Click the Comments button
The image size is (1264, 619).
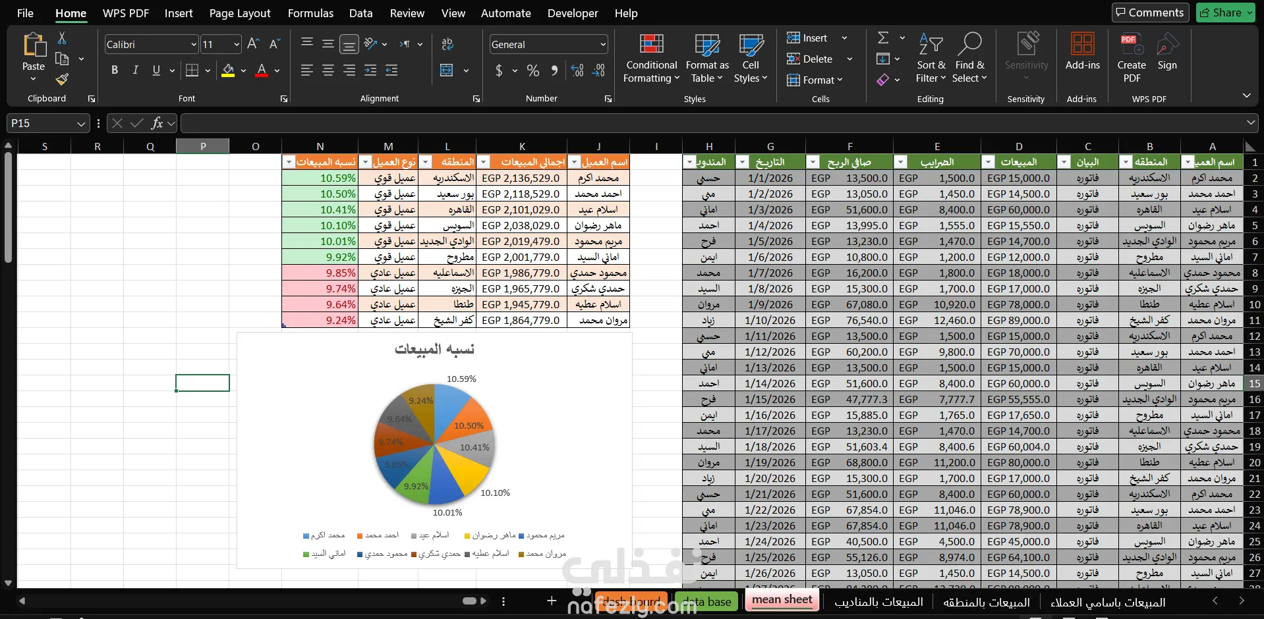[1150, 13]
